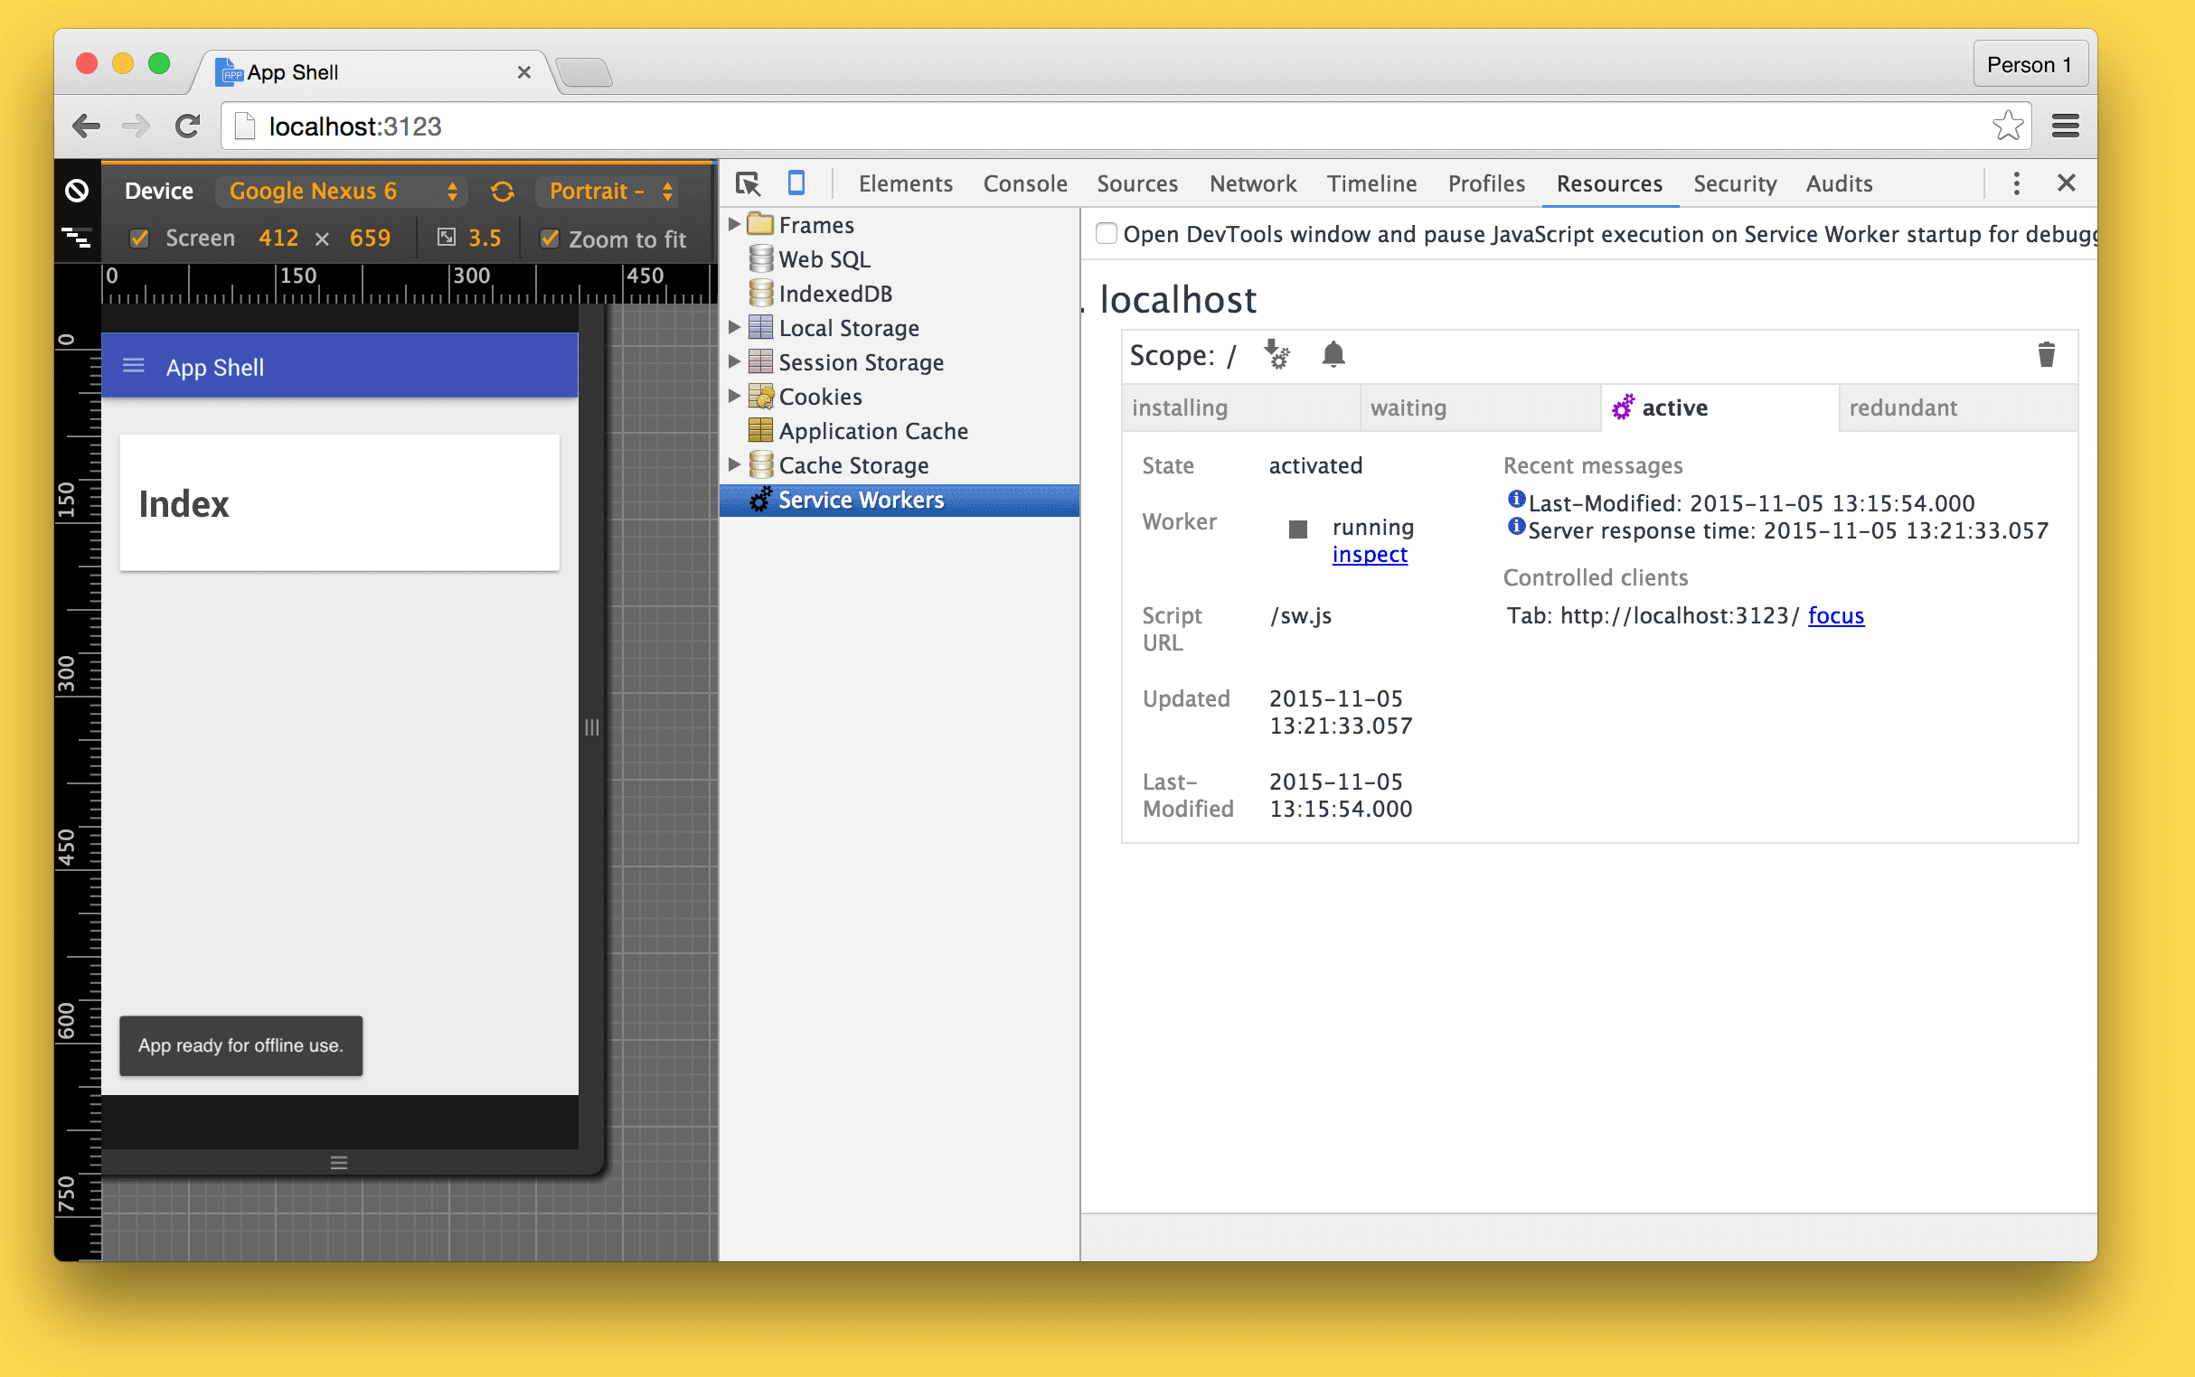2195x1377 pixels.
Task: Click the device mode toggle icon
Action: coord(796,183)
